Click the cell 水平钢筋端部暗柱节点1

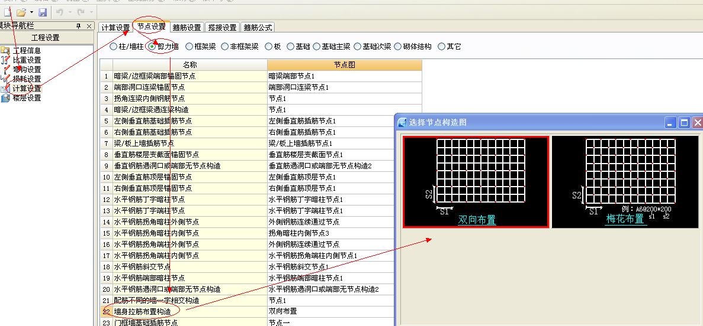click(331, 278)
